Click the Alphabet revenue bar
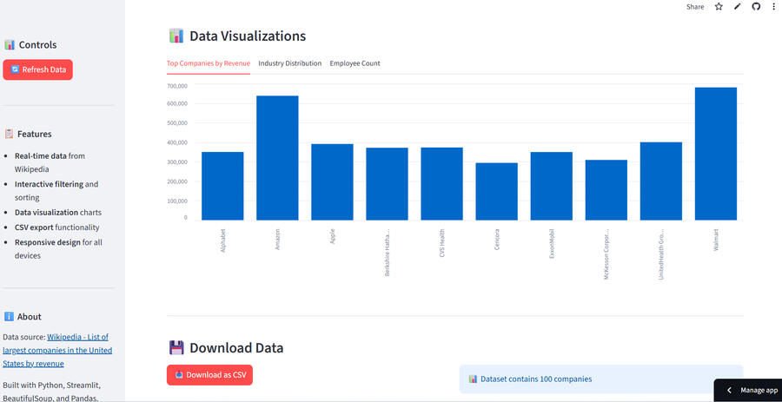 point(222,186)
